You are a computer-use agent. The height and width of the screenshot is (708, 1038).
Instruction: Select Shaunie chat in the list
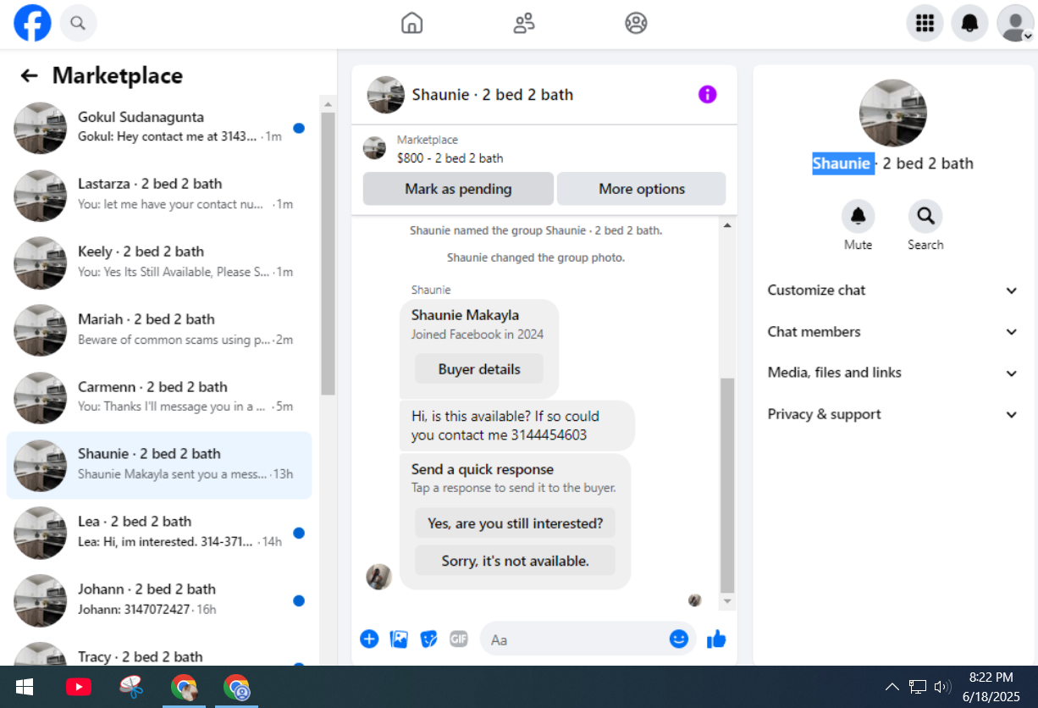(159, 465)
